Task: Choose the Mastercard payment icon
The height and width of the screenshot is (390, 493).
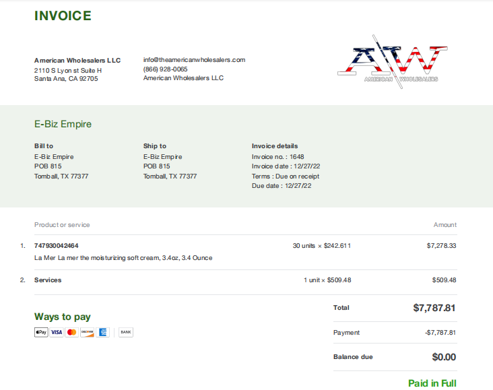Action: tap(71, 332)
